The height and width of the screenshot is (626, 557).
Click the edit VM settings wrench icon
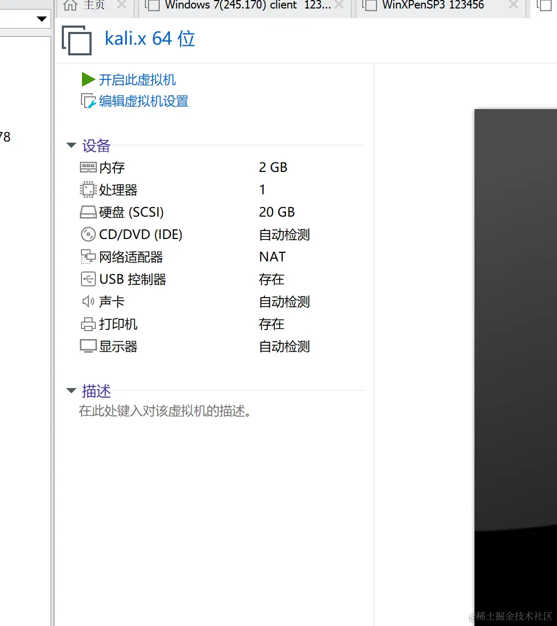click(88, 101)
